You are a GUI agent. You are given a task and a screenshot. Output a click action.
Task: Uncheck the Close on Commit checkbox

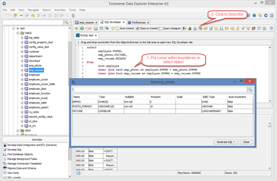(138, 29)
